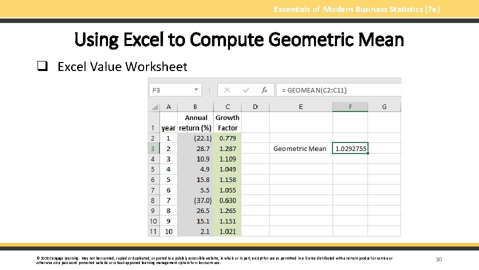
Task: Select row 5 header
Action: coord(153,169)
